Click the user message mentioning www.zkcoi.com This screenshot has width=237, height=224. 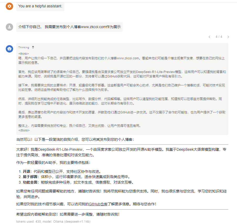click(69, 27)
